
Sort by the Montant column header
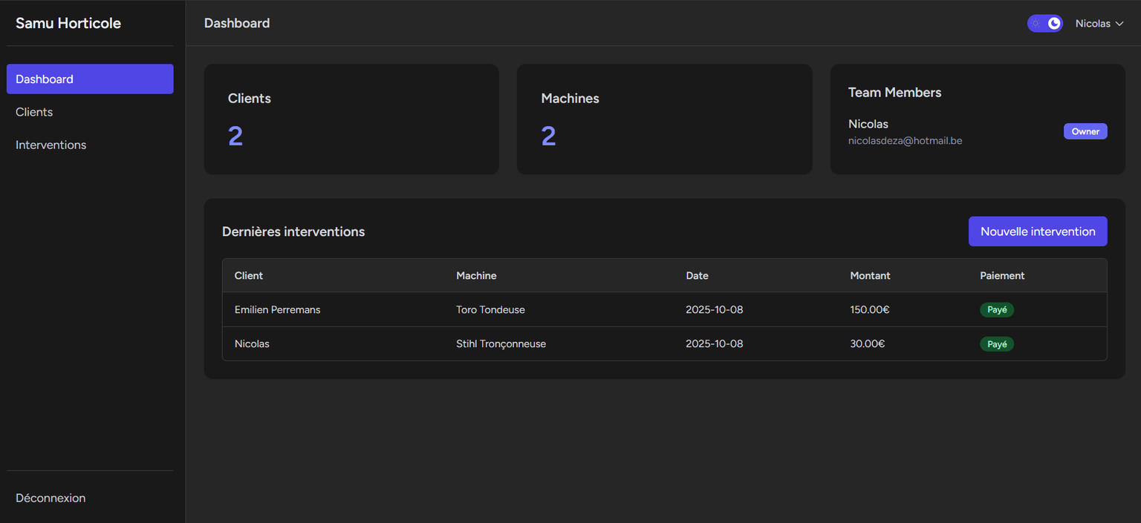coord(870,276)
